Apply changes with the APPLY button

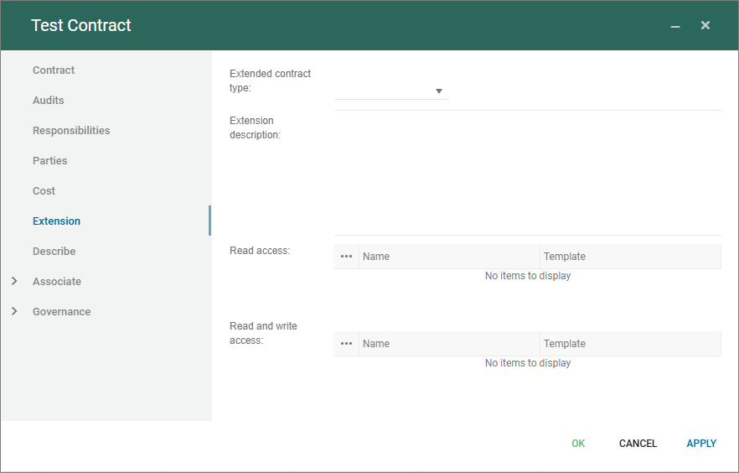[701, 444]
